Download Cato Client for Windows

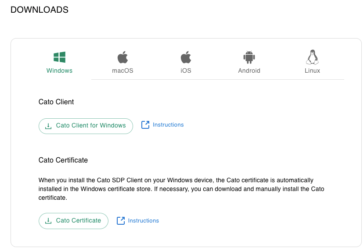click(x=90, y=126)
